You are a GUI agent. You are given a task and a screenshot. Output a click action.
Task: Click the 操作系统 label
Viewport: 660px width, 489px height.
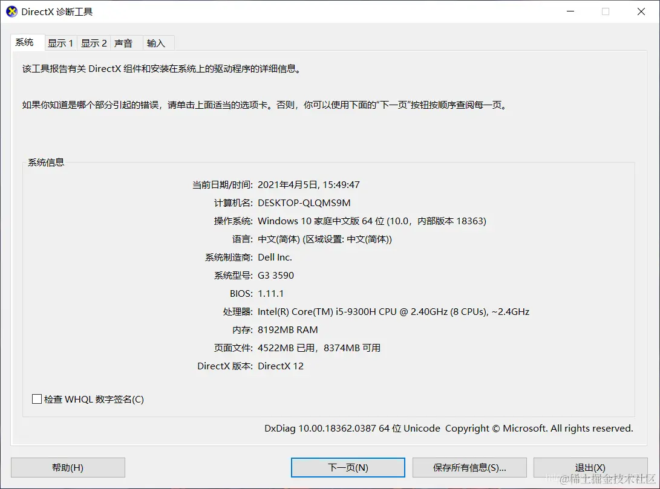[x=233, y=221]
